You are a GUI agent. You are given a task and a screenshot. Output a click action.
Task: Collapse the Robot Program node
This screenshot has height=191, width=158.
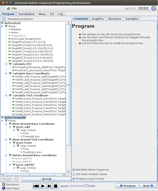tap(2, 117)
